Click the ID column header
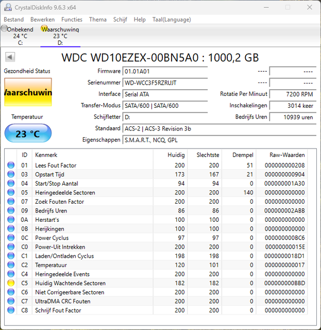 (x=24, y=155)
